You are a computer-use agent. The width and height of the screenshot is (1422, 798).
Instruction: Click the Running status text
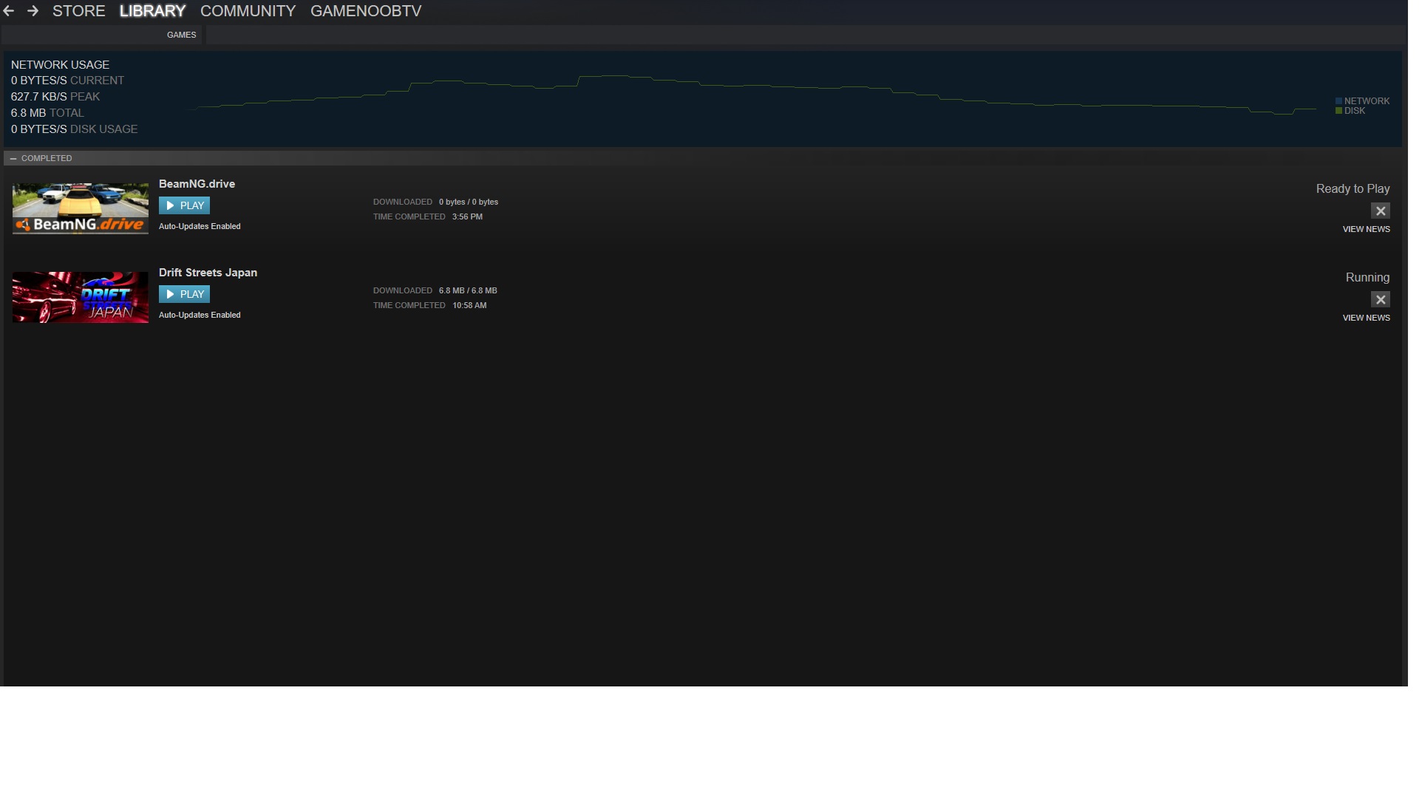1367,277
